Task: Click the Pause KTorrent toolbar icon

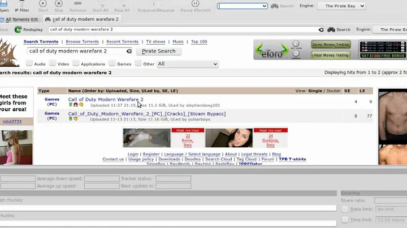Action: coord(195,3)
